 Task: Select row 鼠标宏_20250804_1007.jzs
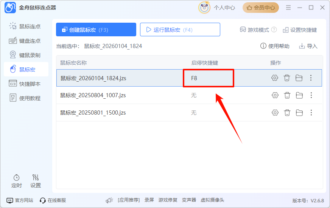(189, 95)
